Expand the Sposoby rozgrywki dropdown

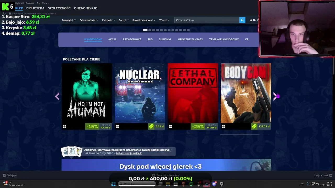pyautogui.click(x=144, y=20)
